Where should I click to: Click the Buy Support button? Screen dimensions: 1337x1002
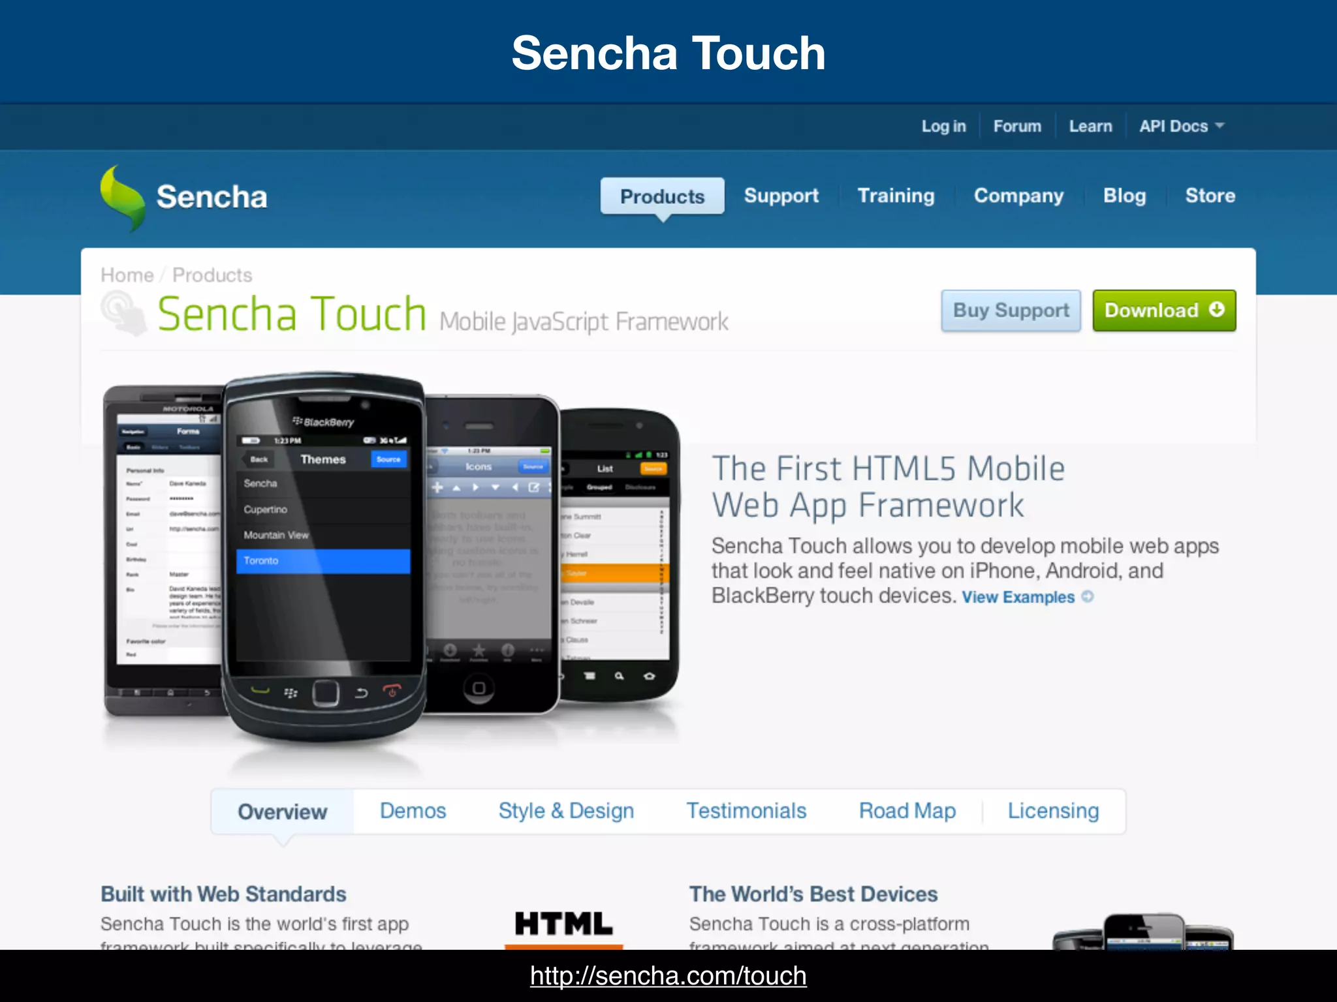tap(1011, 311)
